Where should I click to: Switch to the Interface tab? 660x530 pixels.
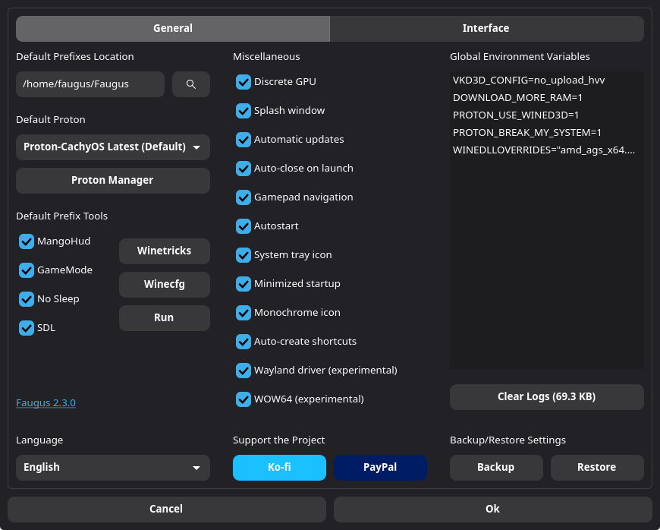tap(486, 28)
